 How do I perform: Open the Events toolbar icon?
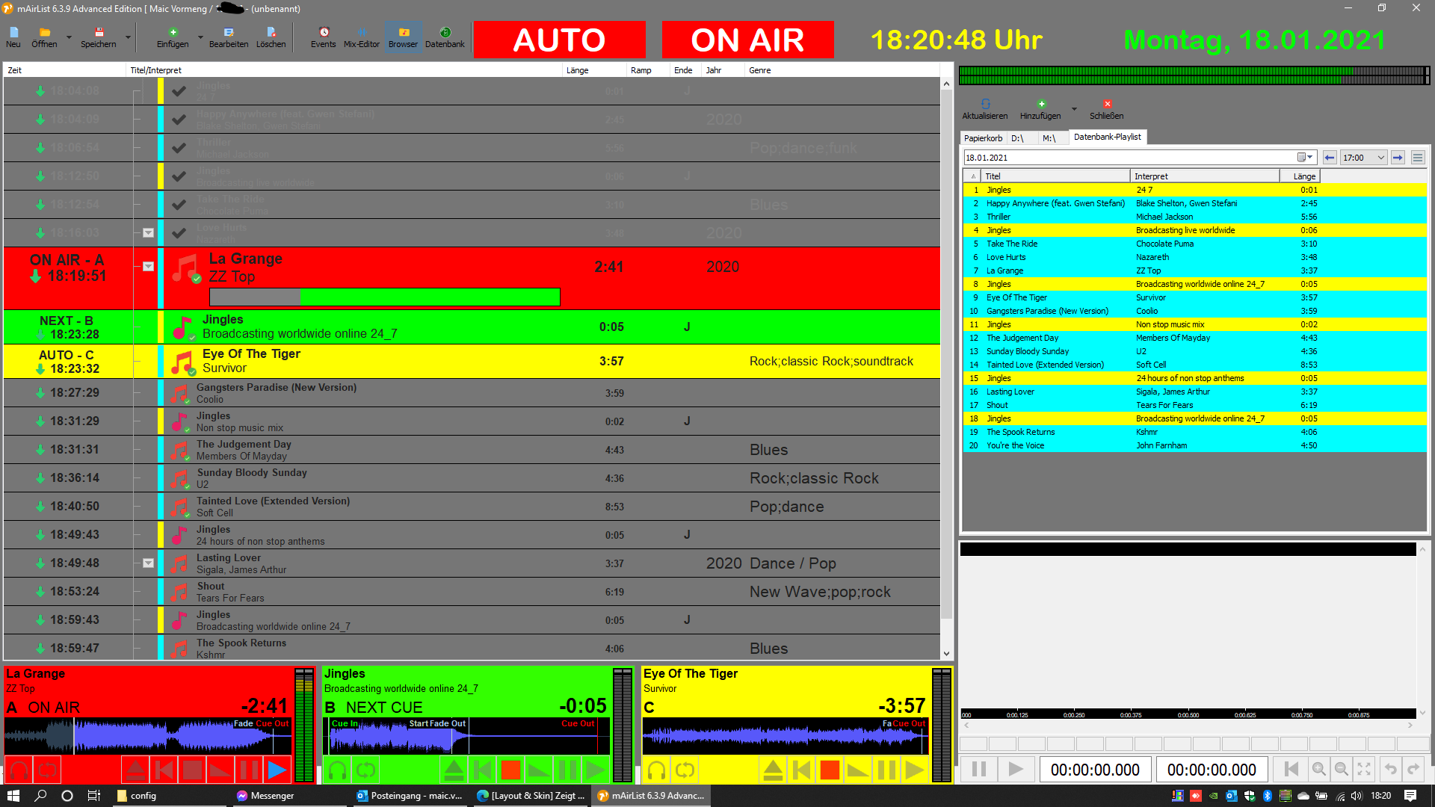324,37
